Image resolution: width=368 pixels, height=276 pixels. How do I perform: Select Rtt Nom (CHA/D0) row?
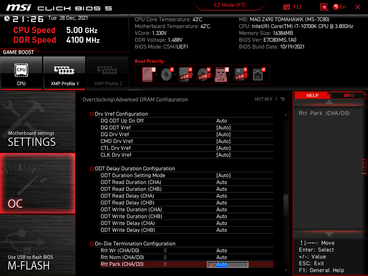tap(187, 257)
